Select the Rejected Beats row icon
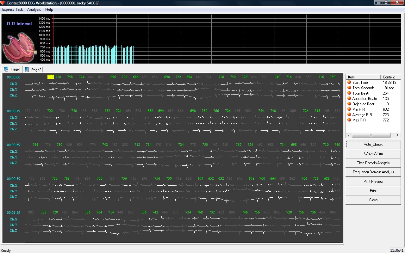Image resolution: width=405 pixels, height=253 pixels. [x=349, y=104]
